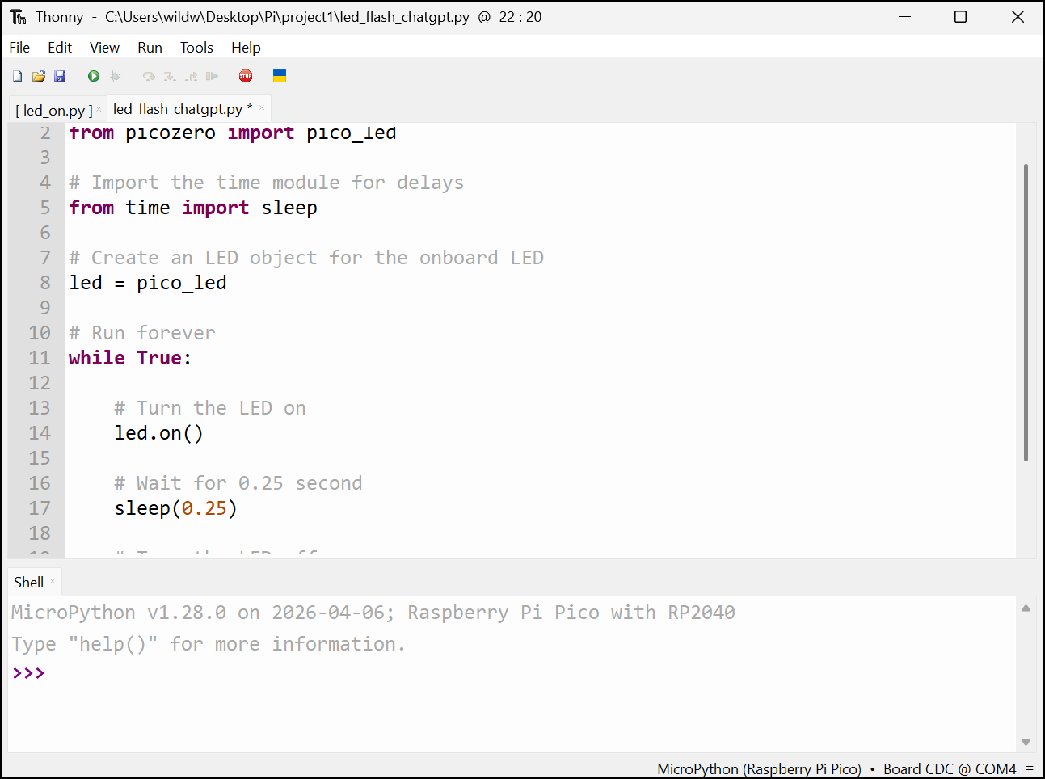1045x779 pixels.
Task: Open a file with the folder icon
Action: 38,76
